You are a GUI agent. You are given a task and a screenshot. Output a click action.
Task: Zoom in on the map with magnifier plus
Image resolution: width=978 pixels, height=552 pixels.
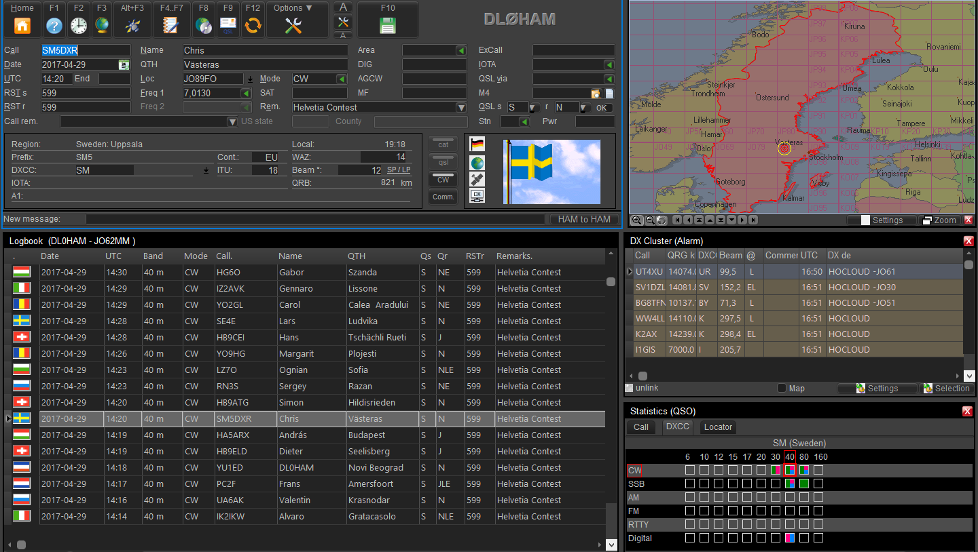point(636,220)
